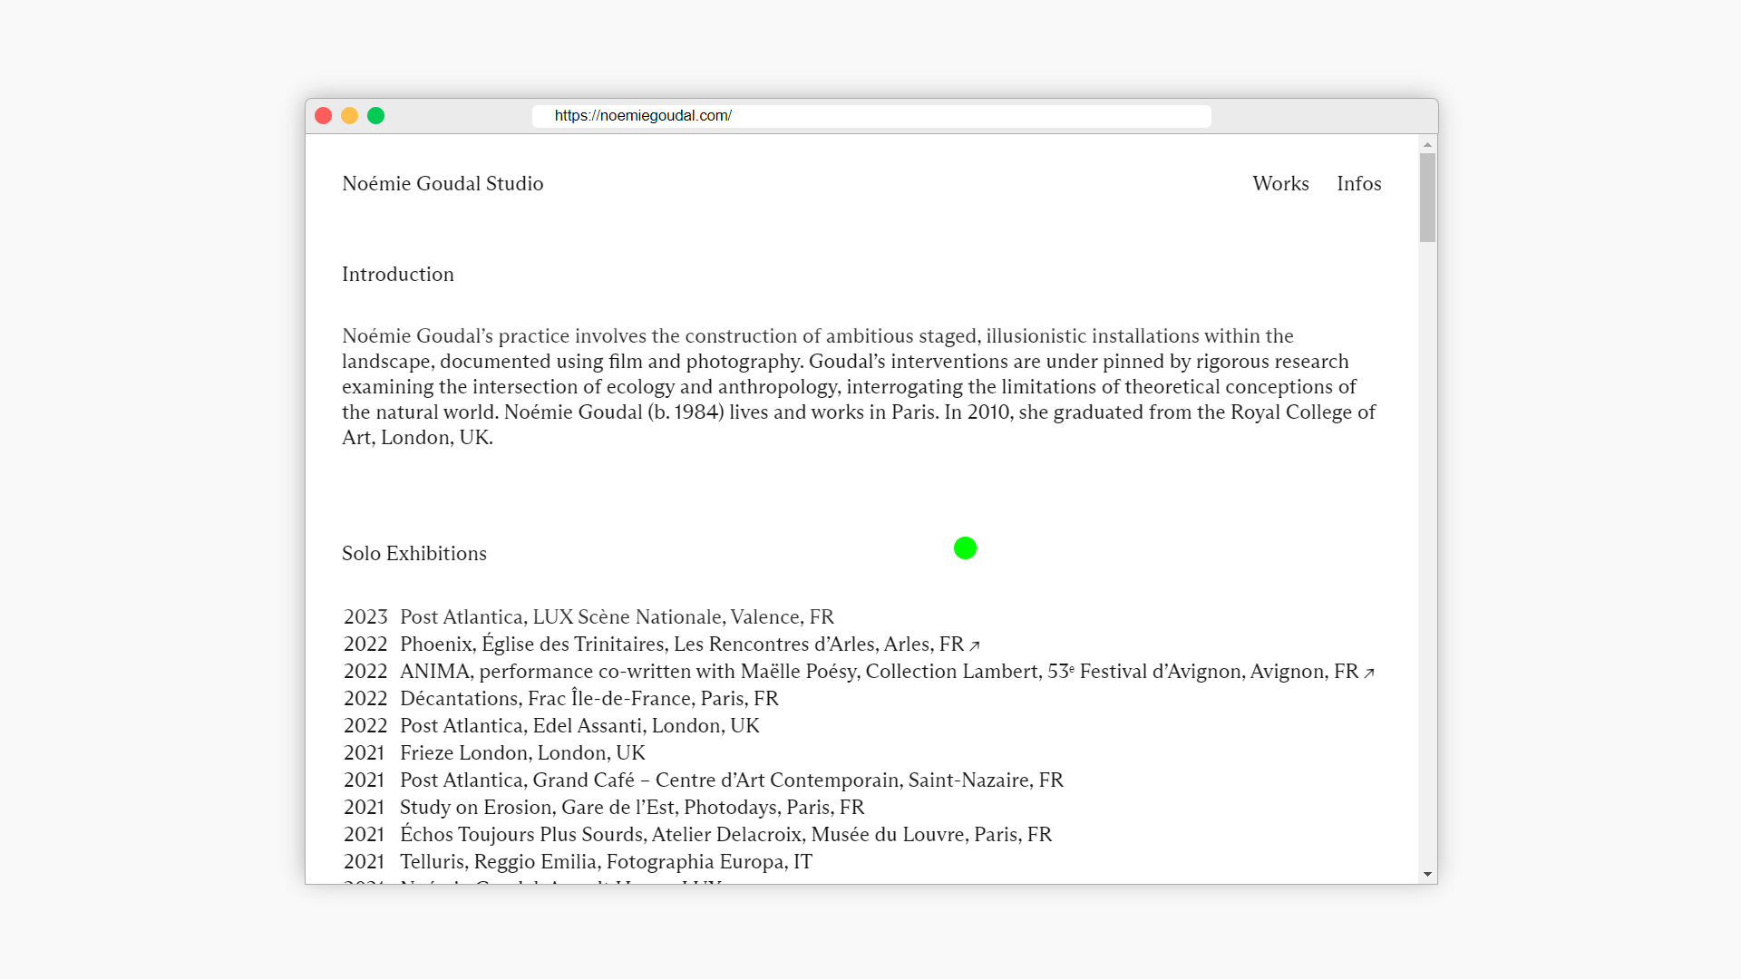Click the URL address bar field
Viewport: 1741px width, 979px height.
[x=870, y=116]
